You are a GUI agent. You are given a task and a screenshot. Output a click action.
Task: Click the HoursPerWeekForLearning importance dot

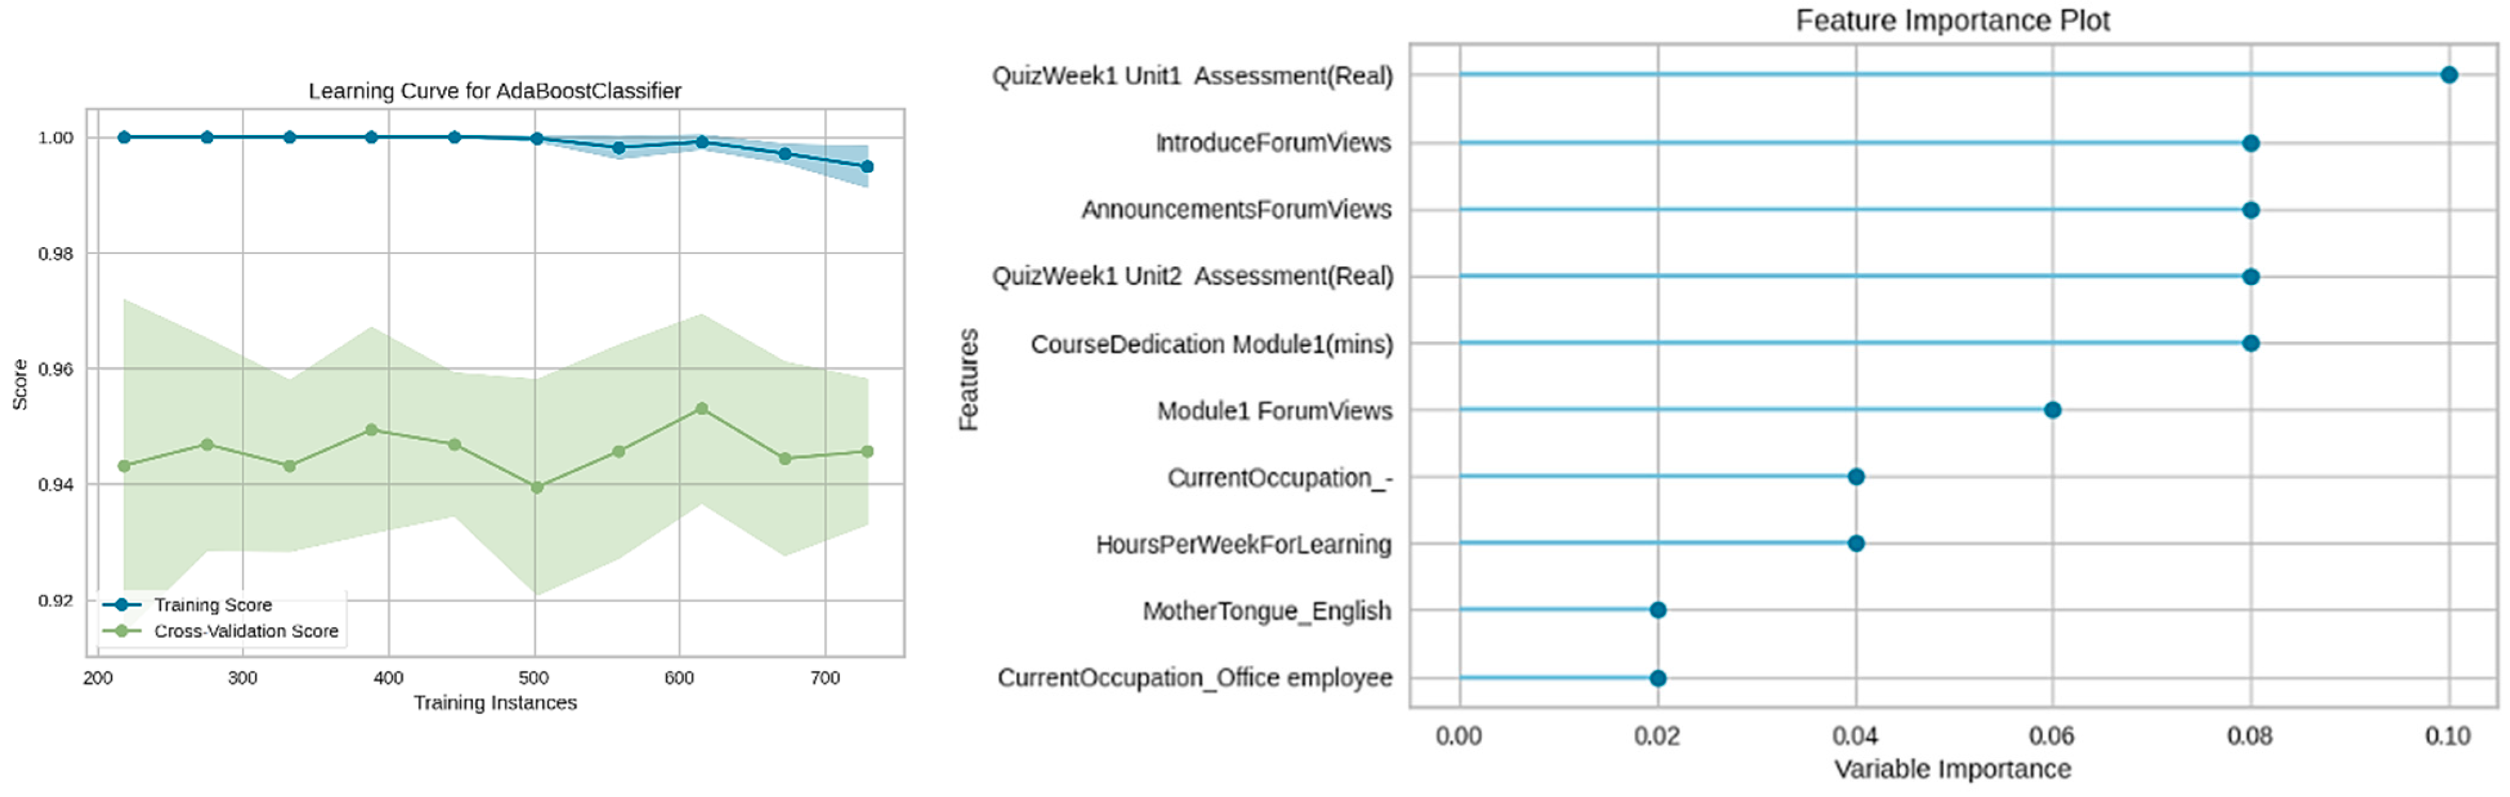click(x=1855, y=543)
